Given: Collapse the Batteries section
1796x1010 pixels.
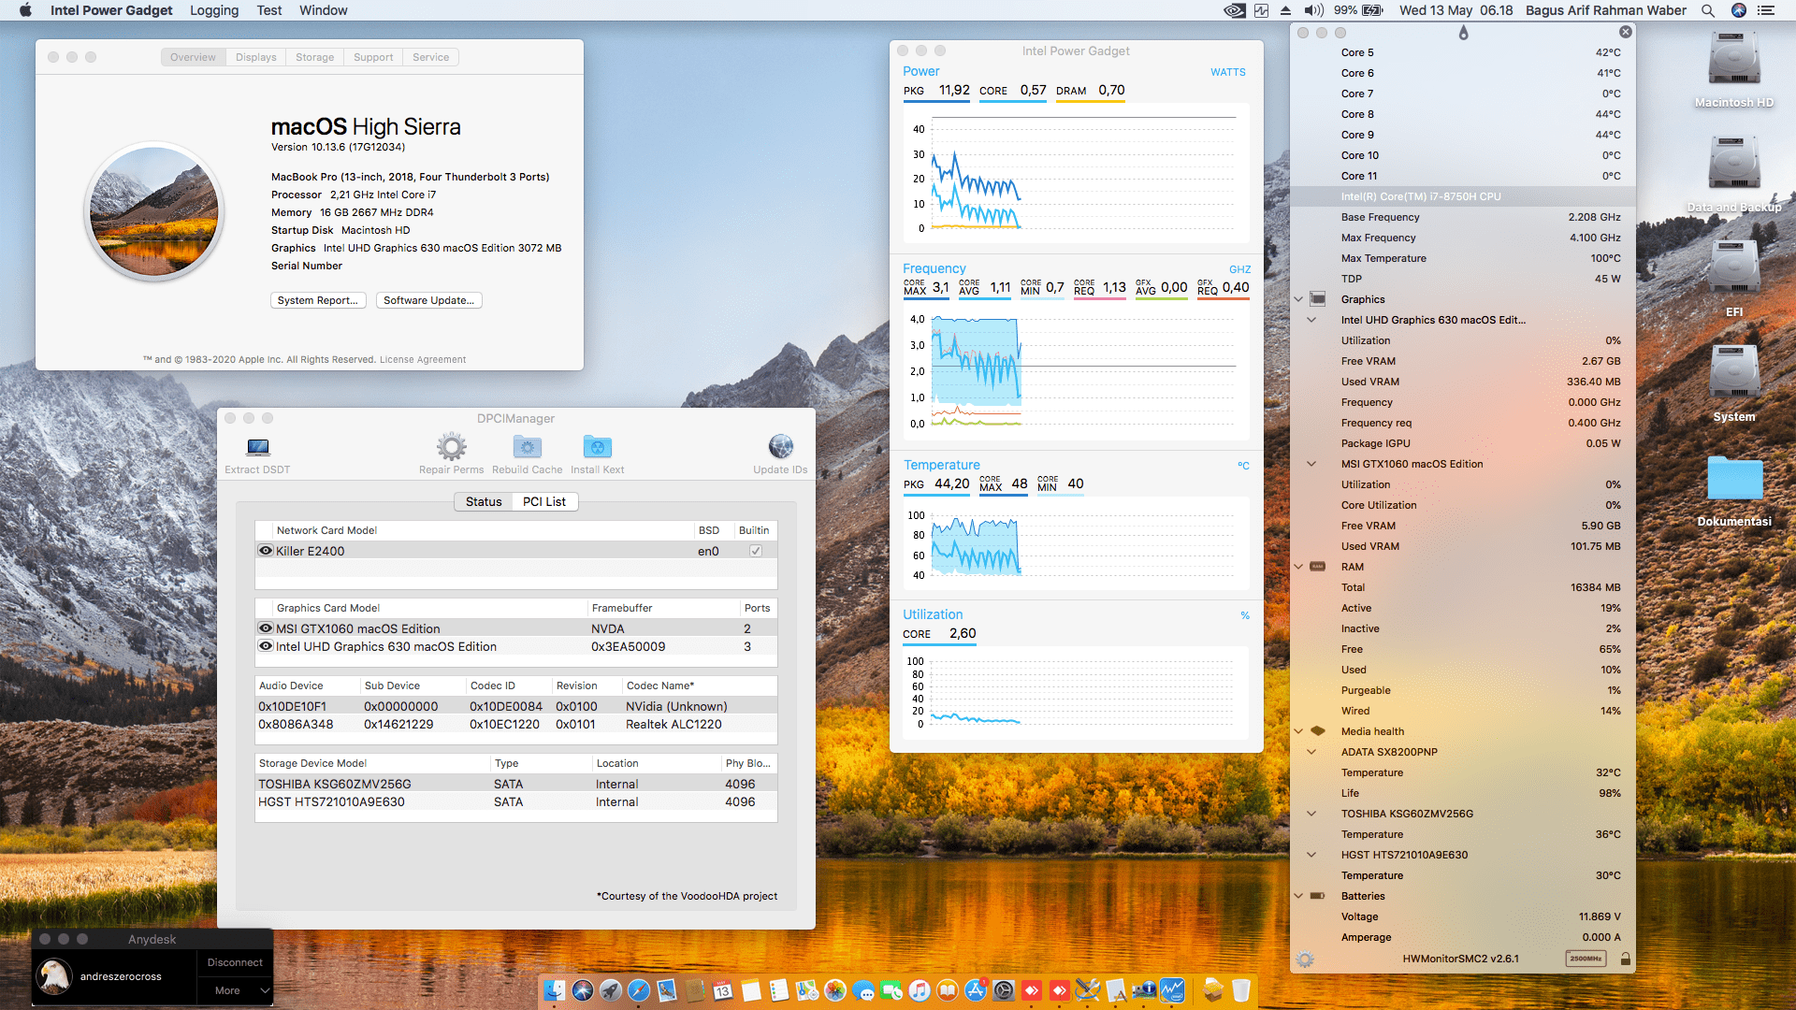Looking at the screenshot, I should coord(1298,896).
